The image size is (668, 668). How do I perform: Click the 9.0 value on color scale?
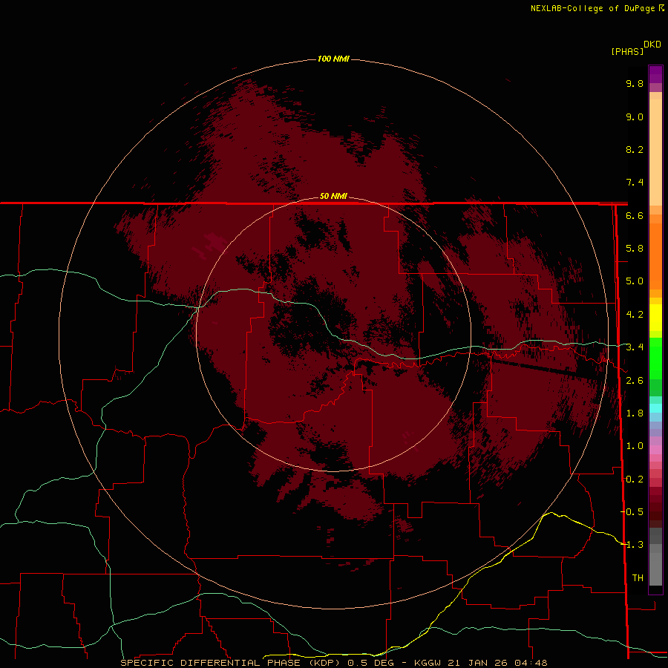coord(635,117)
